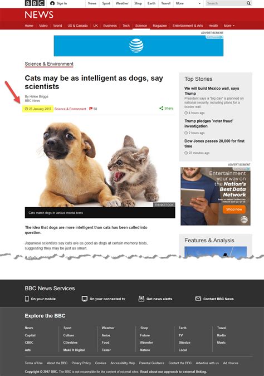Click the green Share icon
Image resolution: width=264 pixels, height=376 pixels.
[x=162, y=109]
